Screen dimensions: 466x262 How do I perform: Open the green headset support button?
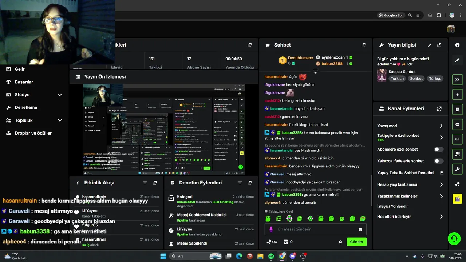pyautogui.click(x=454, y=239)
